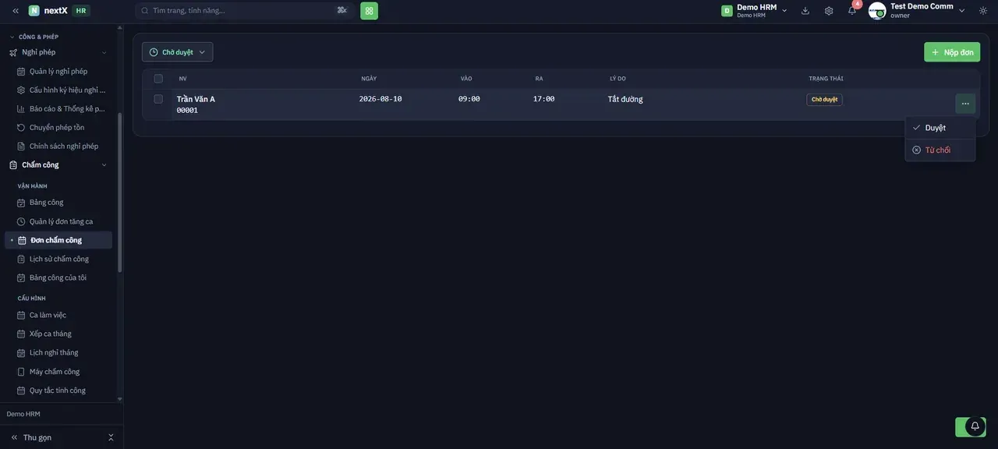Collapse the CÔNG & PHÉP section
The height and width of the screenshot is (449, 998).
pyautogui.click(x=34, y=37)
